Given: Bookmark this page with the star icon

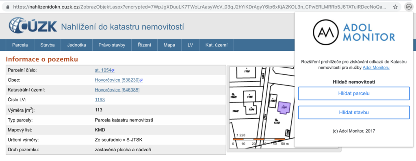Looking at the screenshot, I should coord(395,7).
